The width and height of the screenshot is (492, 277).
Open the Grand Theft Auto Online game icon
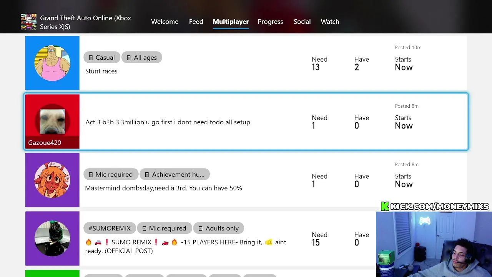[x=28, y=22]
